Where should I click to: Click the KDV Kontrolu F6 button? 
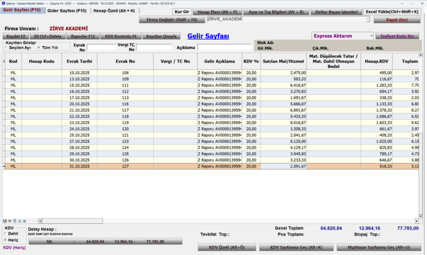pos(121,36)
